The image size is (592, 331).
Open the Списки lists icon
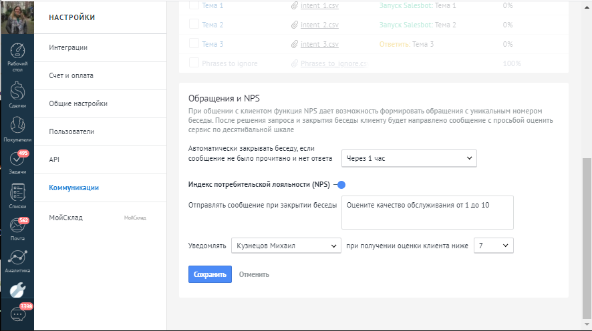coord(17,196)
